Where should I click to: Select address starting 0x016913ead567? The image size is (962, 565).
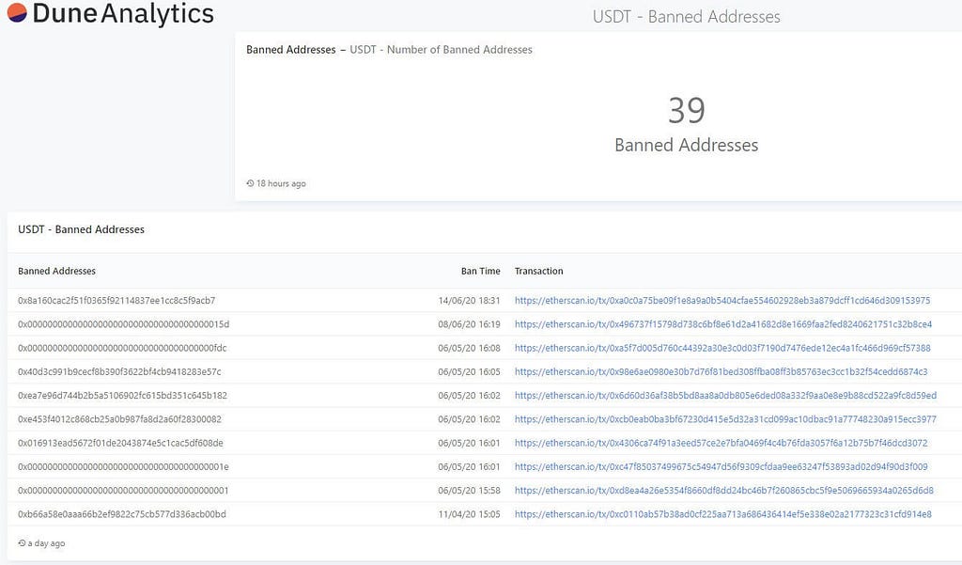point(120,443)
